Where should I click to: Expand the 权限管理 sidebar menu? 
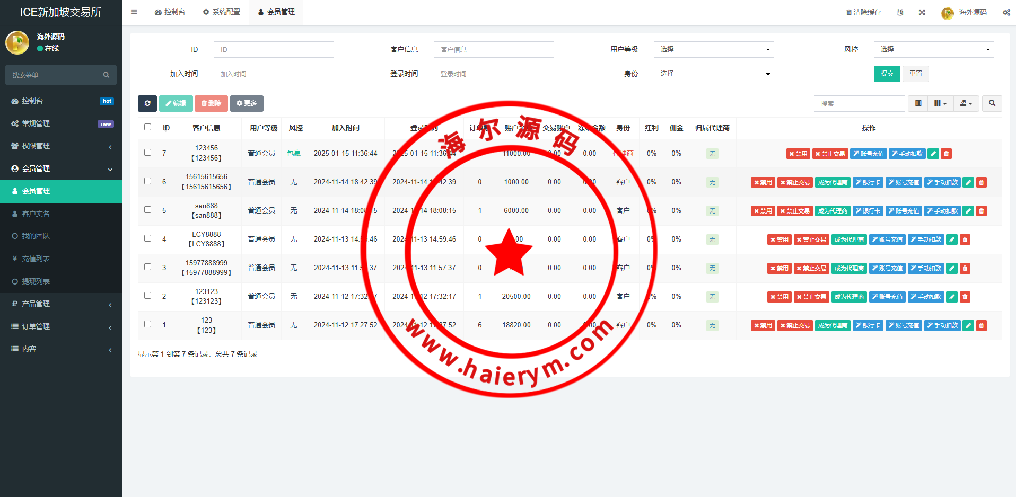(x=61, y=146)
